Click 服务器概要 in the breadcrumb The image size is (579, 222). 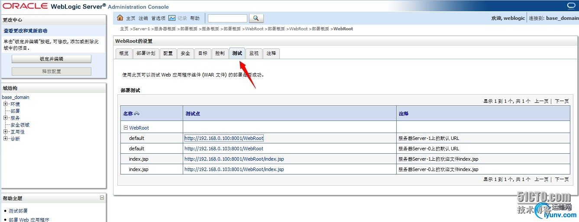(165, 29)
